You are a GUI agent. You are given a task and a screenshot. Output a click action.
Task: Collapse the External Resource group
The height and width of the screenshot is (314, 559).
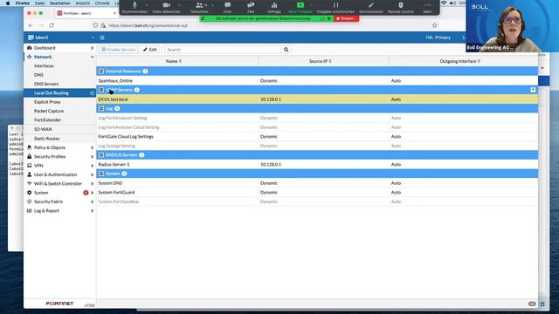101,72
